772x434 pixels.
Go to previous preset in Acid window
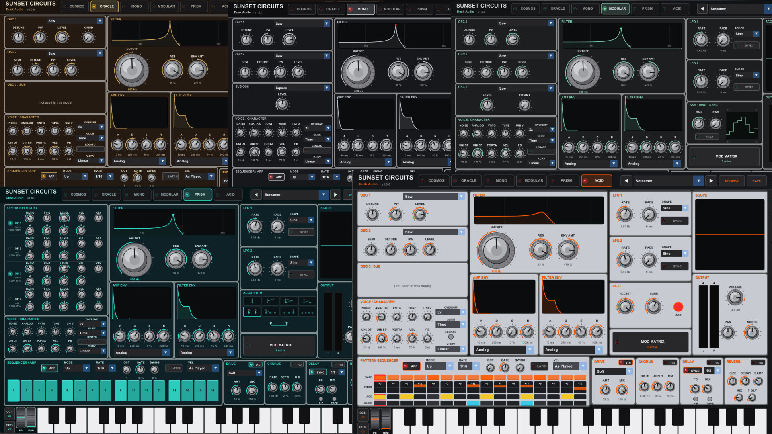(626, 181)
